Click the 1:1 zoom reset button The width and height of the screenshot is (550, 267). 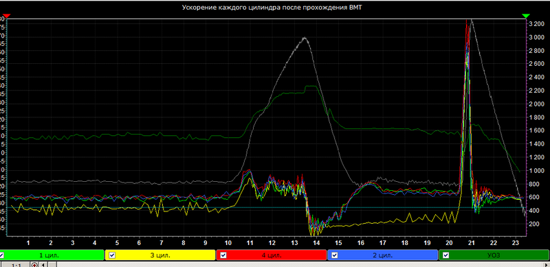tap(16, 265)
